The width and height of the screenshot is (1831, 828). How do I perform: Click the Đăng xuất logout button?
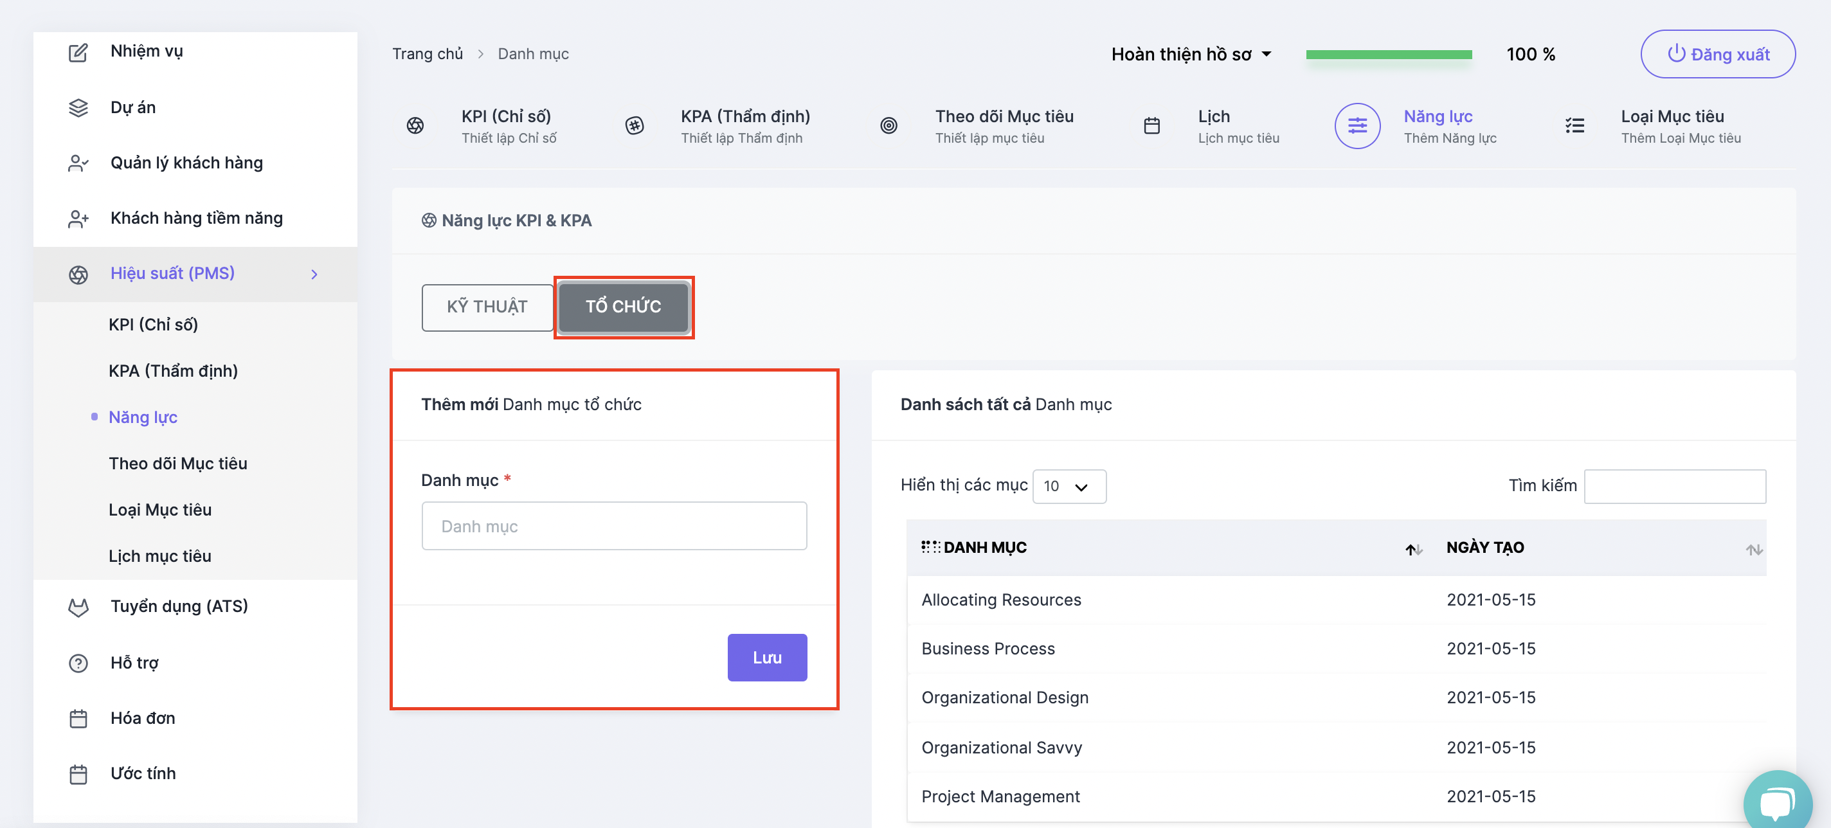pos(1718,54)
